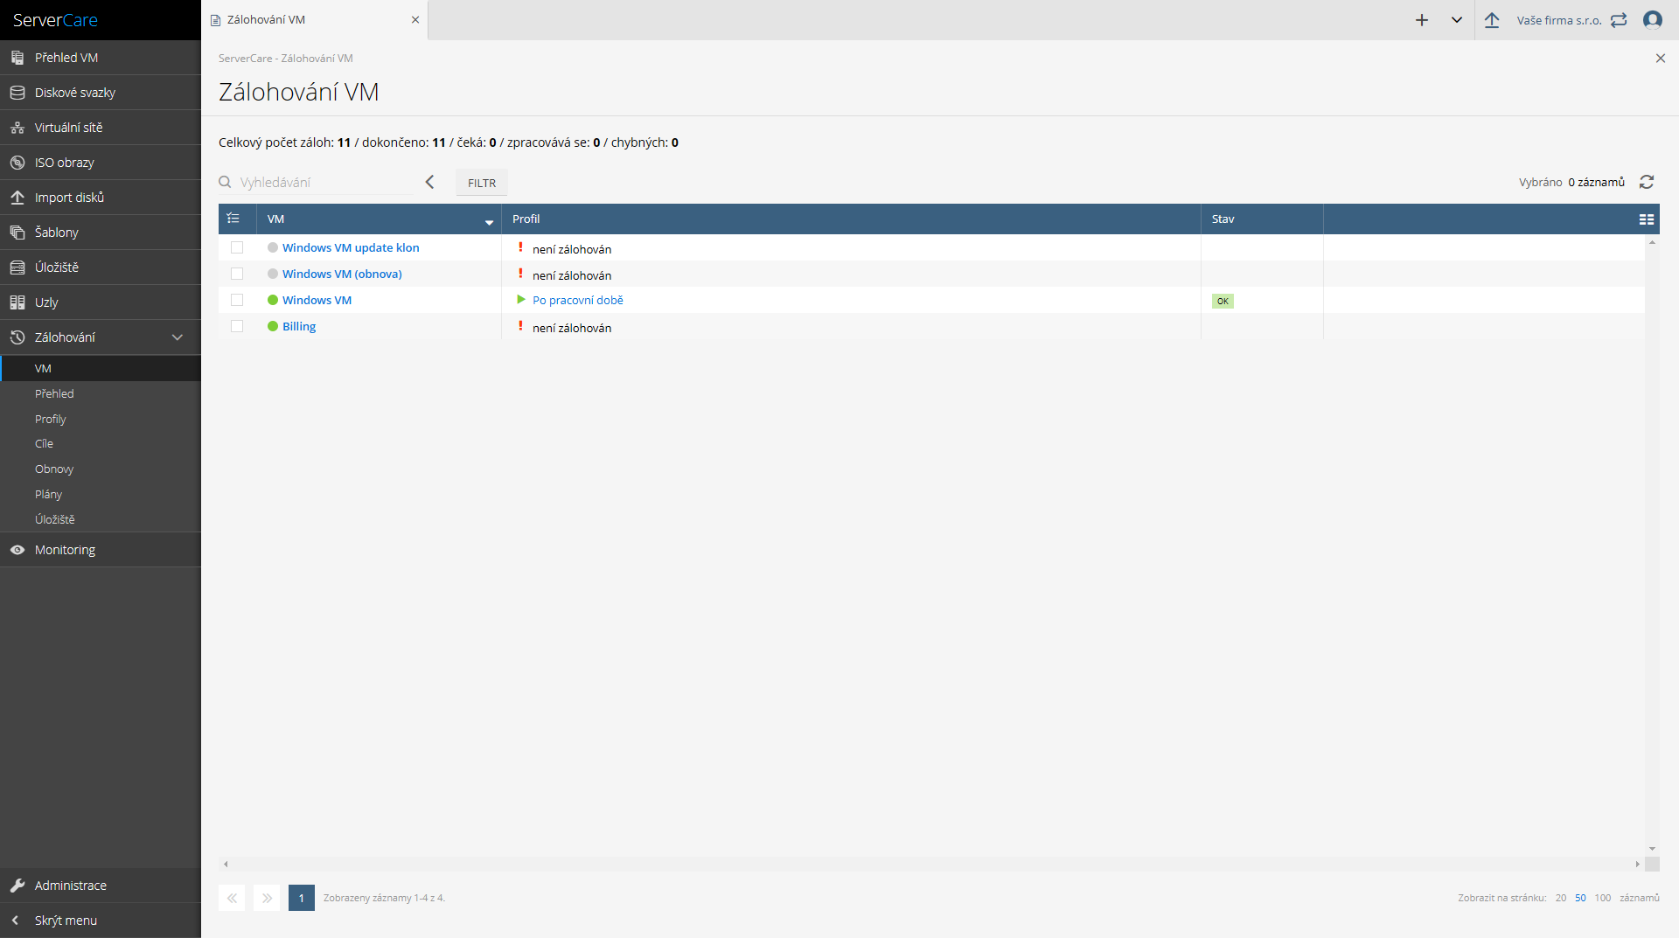
Task: Click the Uzly nodes icon
Action: 17,302
